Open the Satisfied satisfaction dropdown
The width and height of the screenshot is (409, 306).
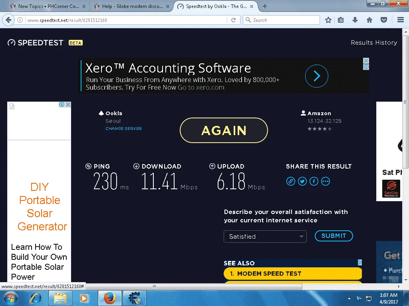(265, 237)
